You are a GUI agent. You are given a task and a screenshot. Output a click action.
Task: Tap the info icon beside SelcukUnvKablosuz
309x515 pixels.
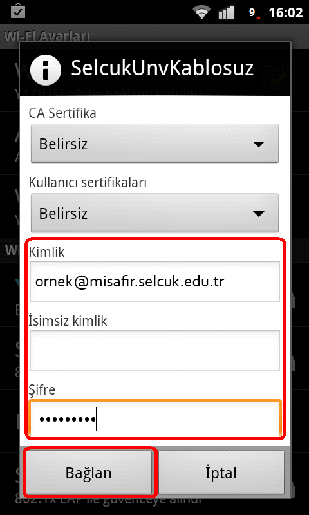pyautogui.click(x=45, y=69)
